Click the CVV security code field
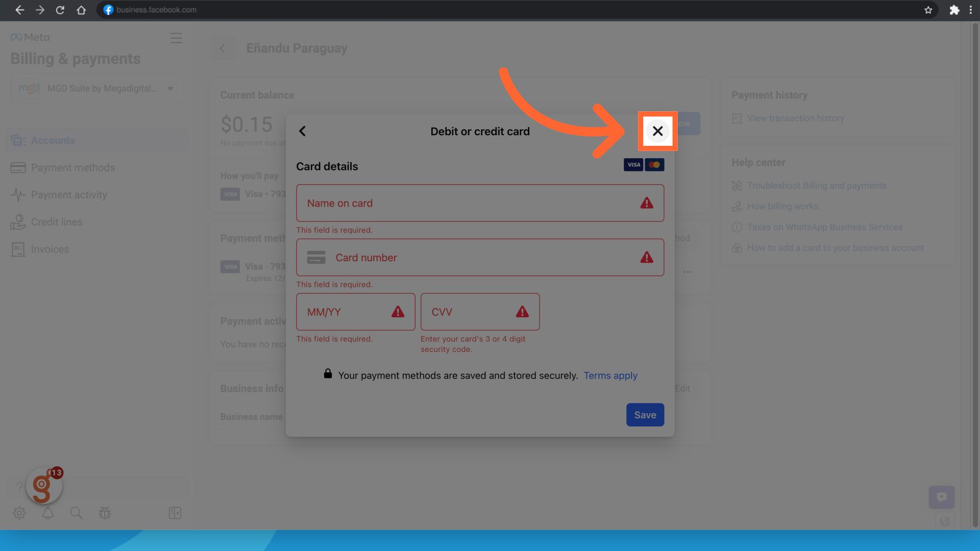The height and width of the screenshot is (551, 980). pos(470,312)
